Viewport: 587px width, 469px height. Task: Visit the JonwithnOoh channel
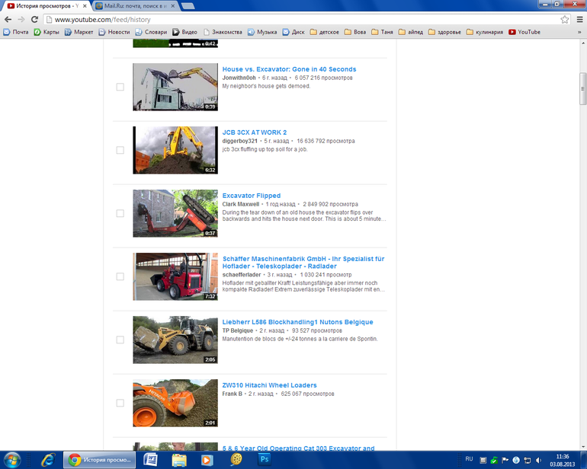[x=239, y=78]
